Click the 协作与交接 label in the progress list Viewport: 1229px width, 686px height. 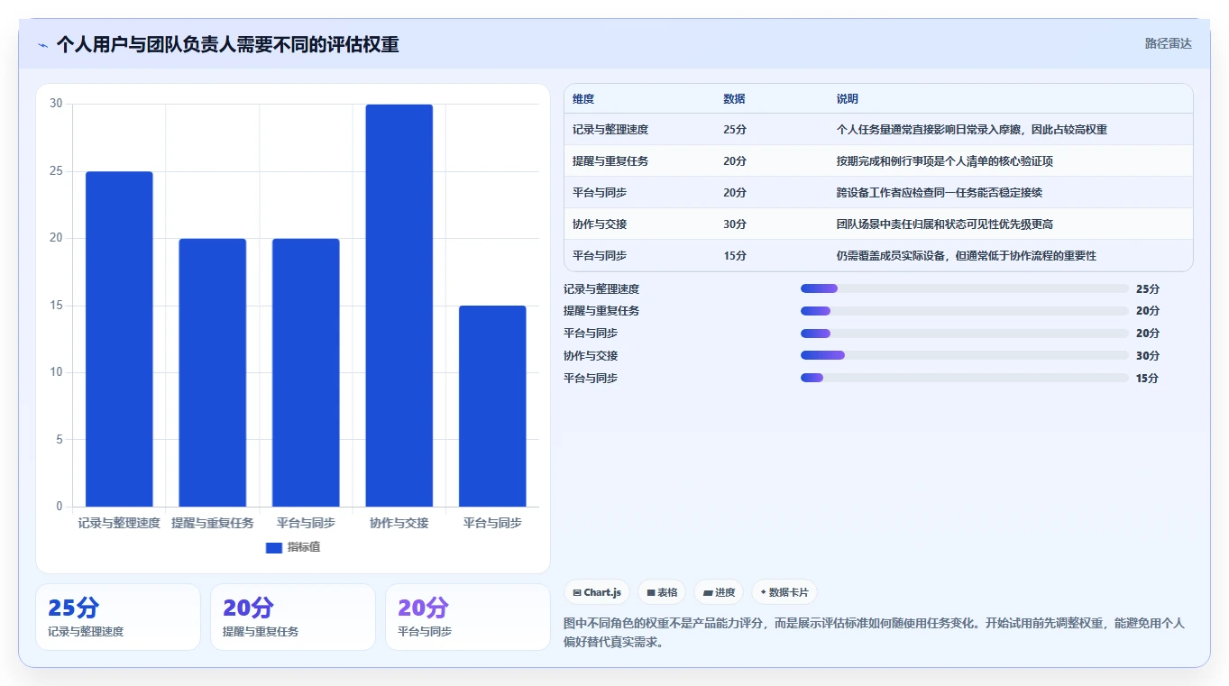(591, 355)
